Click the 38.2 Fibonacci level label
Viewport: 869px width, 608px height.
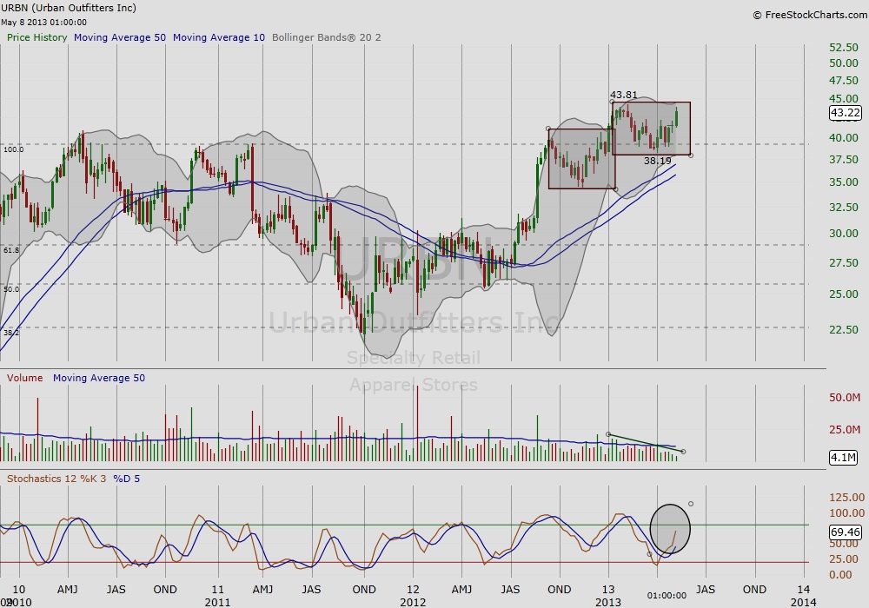tap(11, 333)
